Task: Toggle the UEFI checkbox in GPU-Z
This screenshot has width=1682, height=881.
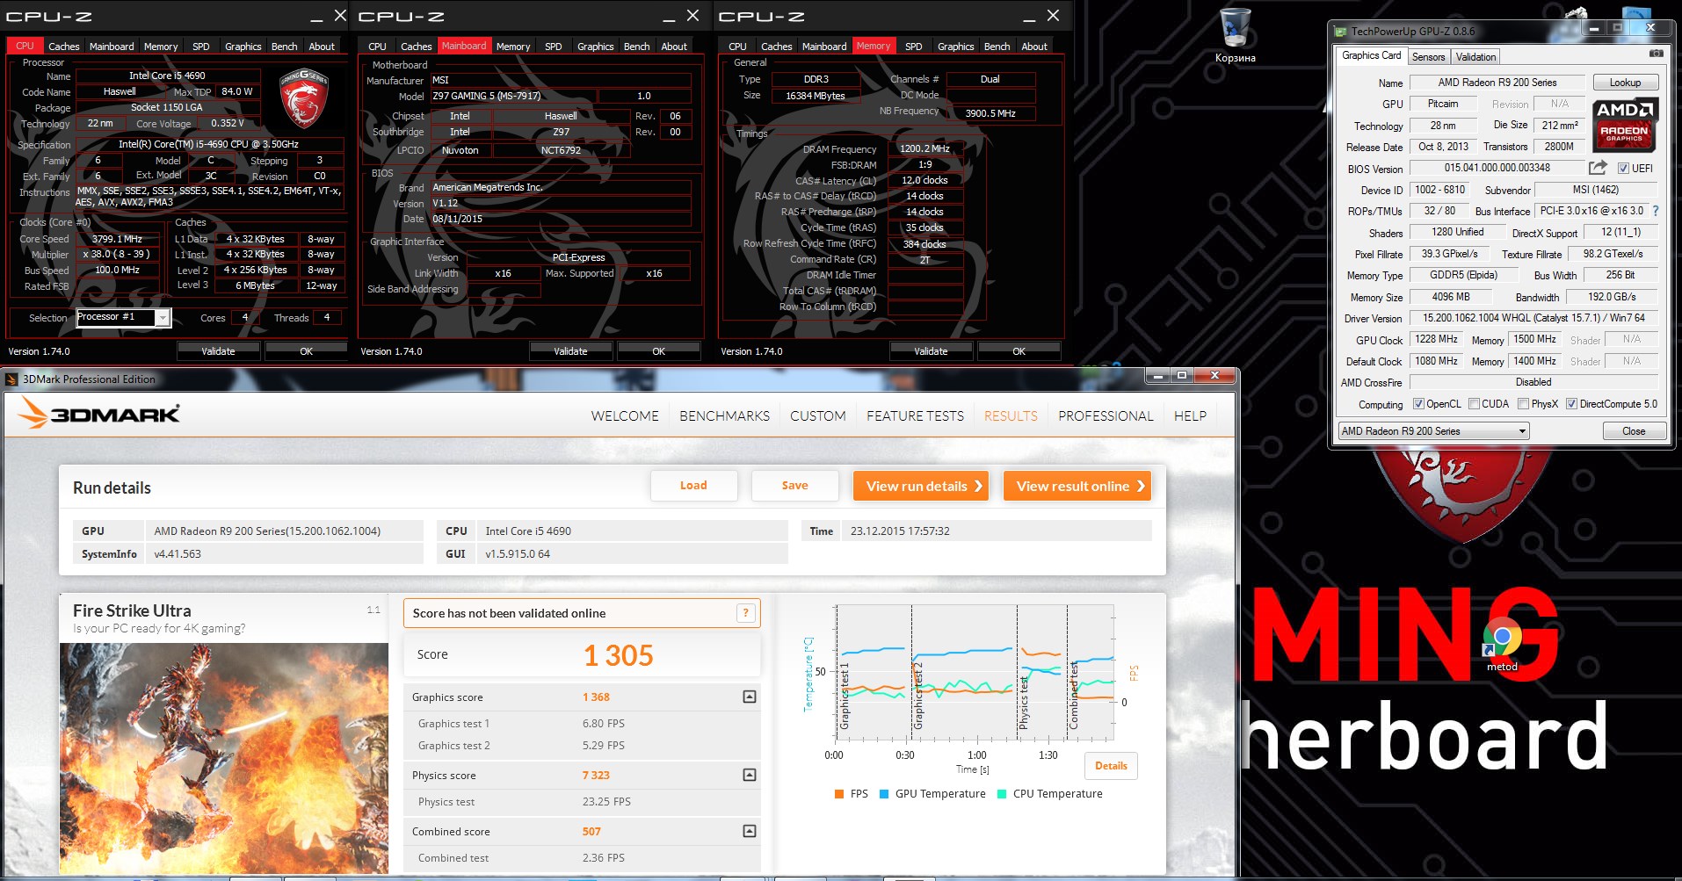Action: [x=1623, y=169]
